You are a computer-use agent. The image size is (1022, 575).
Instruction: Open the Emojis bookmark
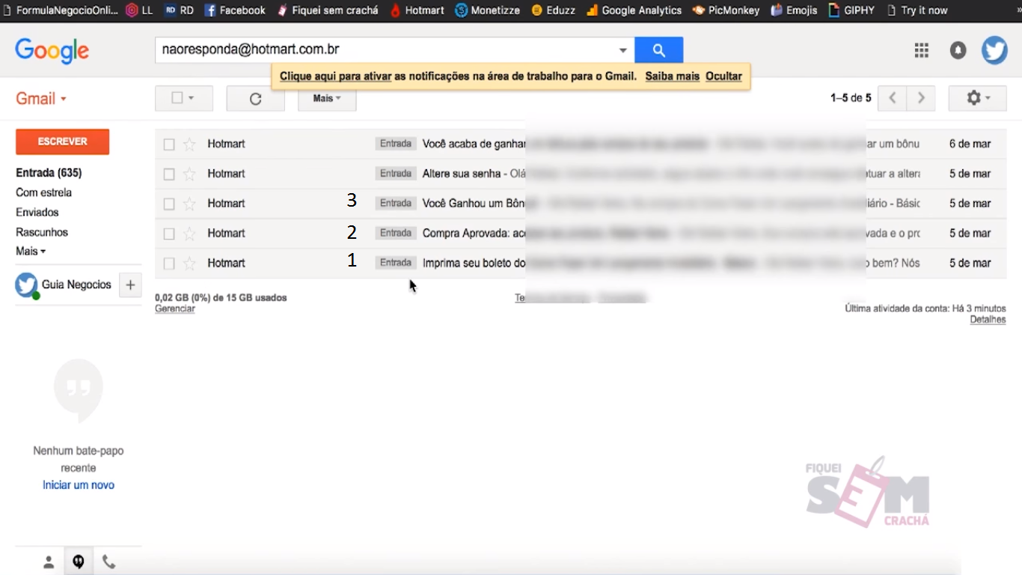794,10
